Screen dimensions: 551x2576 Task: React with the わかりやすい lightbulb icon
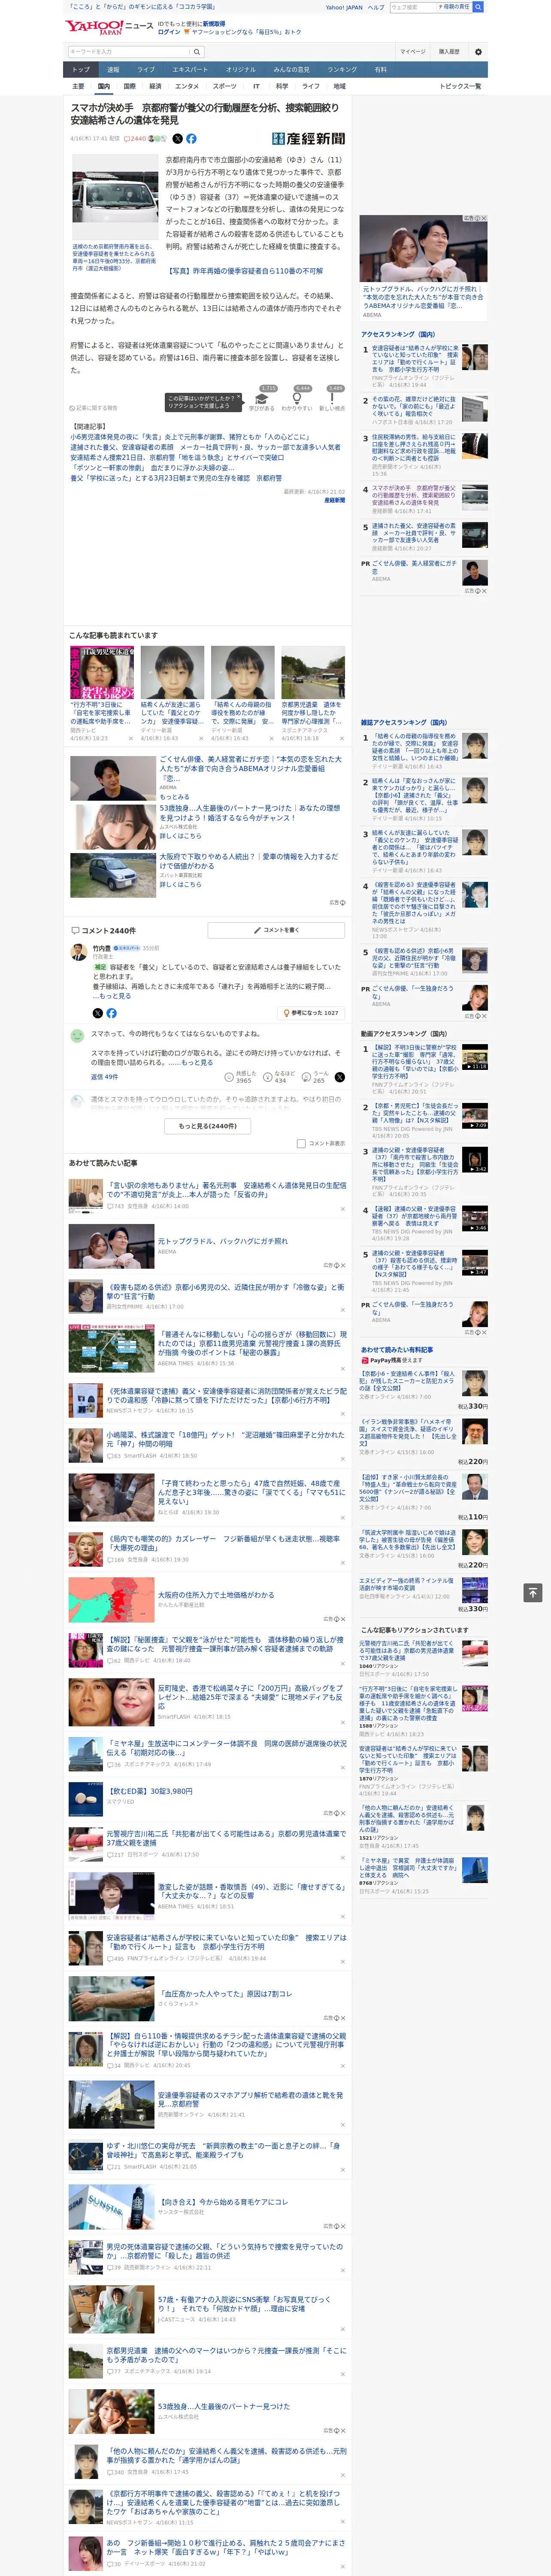[x=297, y=399]
